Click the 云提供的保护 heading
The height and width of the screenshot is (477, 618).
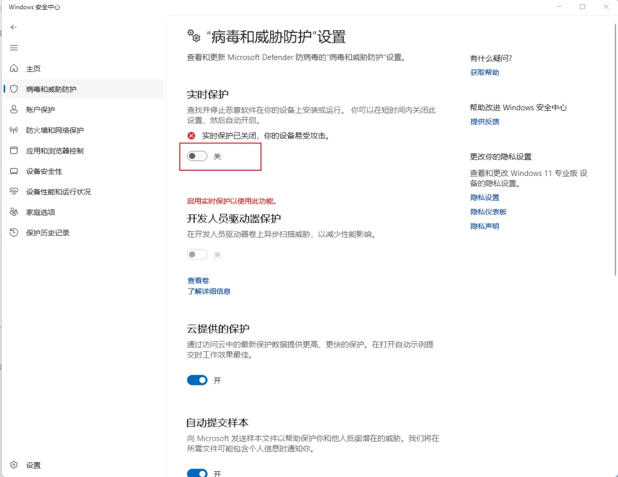(x=218, y=328)
